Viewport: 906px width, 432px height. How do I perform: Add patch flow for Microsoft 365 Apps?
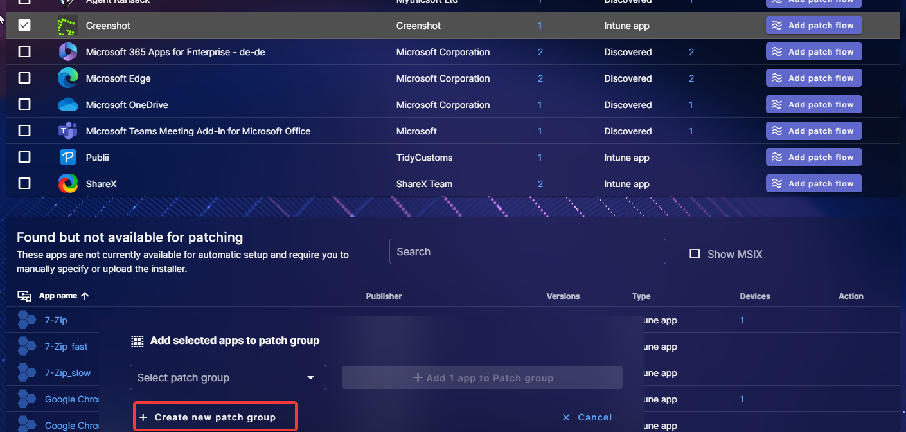pyautogui.click(x=814, y=52)
